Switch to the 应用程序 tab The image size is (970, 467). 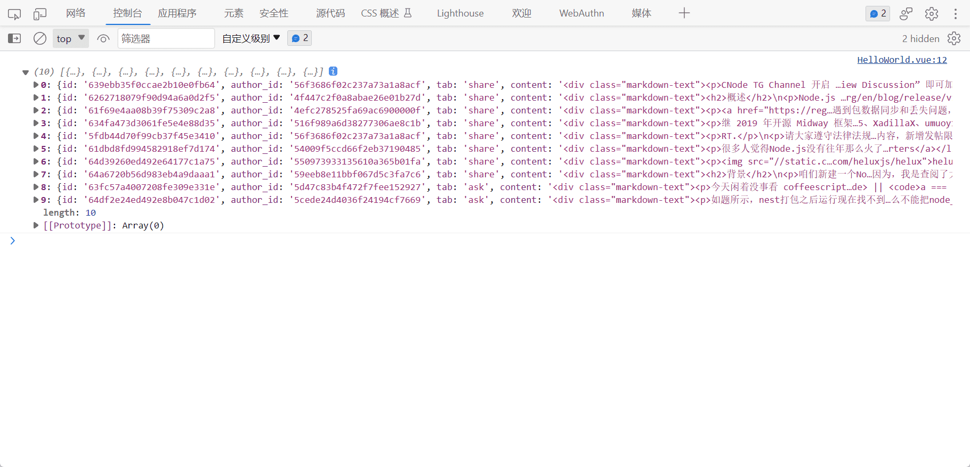tap(177, 13)
